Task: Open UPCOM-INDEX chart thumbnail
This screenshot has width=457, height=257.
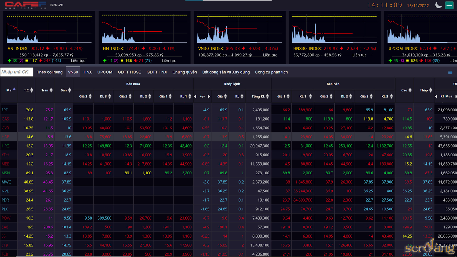Action: pos(422,29)
